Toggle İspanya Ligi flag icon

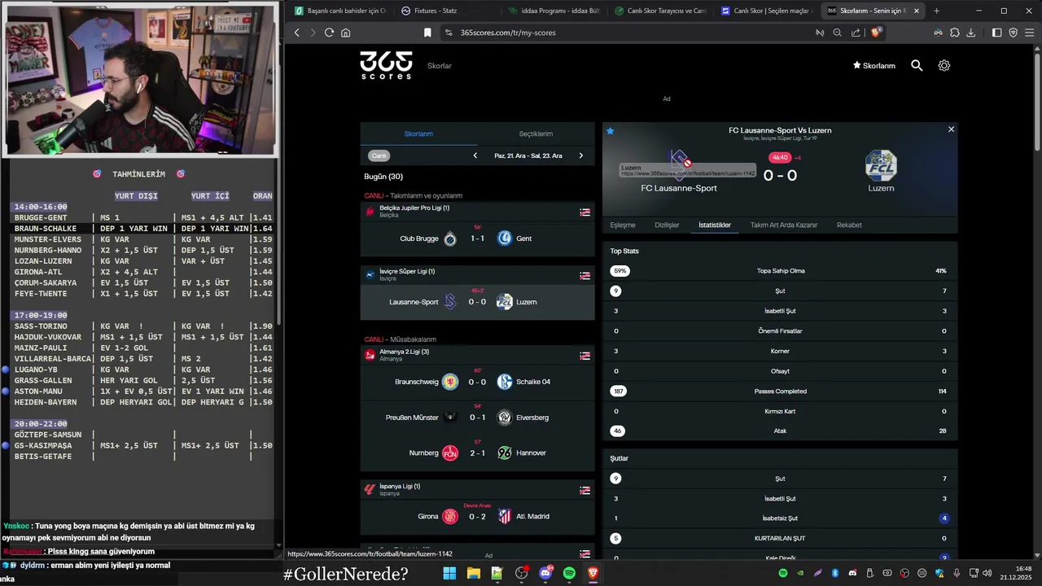point(584,490)
